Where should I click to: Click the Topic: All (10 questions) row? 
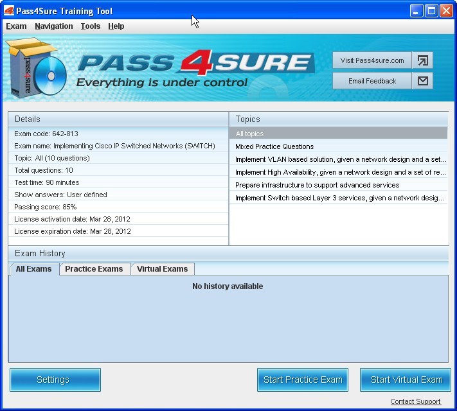point(118,158)
